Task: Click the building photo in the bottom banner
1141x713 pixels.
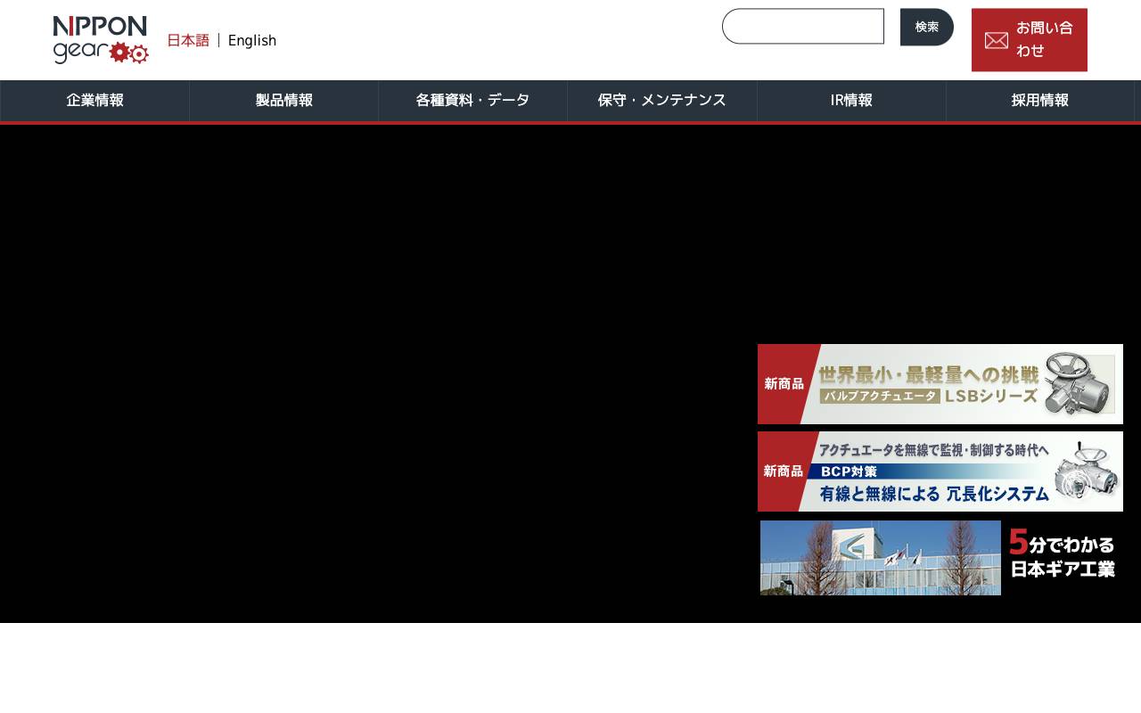Action: [x=881, y=558]
